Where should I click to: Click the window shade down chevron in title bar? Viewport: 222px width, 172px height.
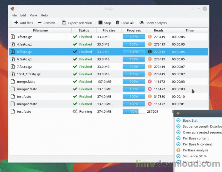[x=193, y=9]
